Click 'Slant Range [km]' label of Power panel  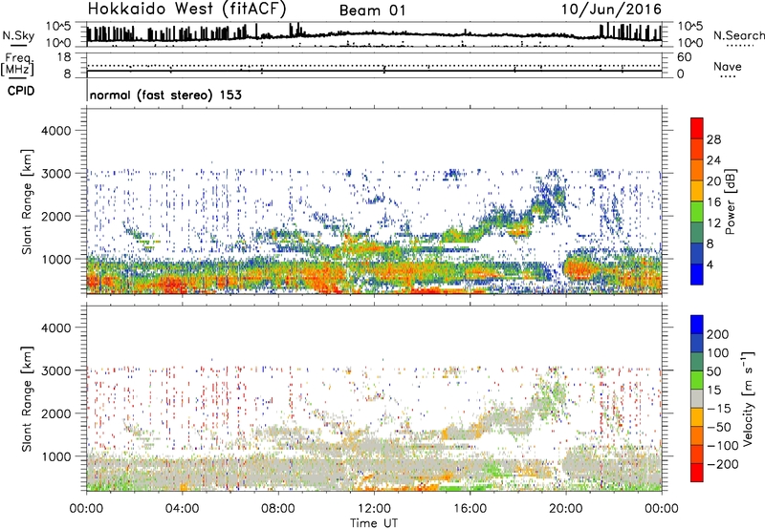[x=27, y=201]
